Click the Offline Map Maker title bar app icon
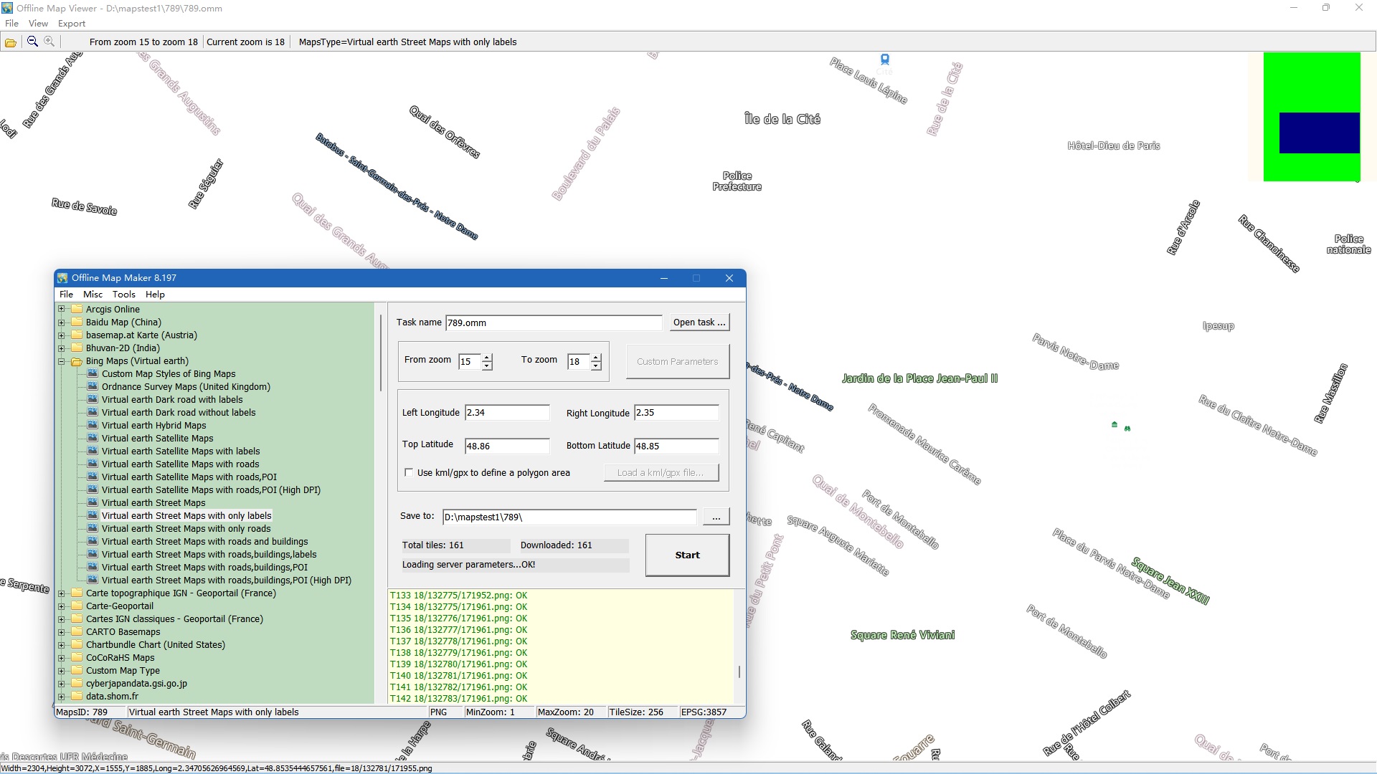 pyautogui.click(x=62, y=278)
